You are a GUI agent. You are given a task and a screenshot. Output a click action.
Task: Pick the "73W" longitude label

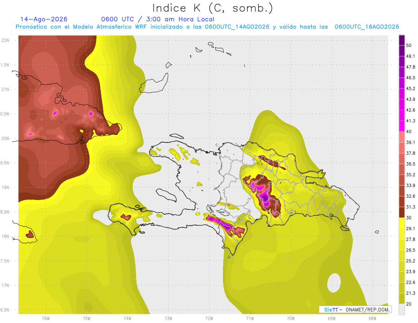pos(168,318)
